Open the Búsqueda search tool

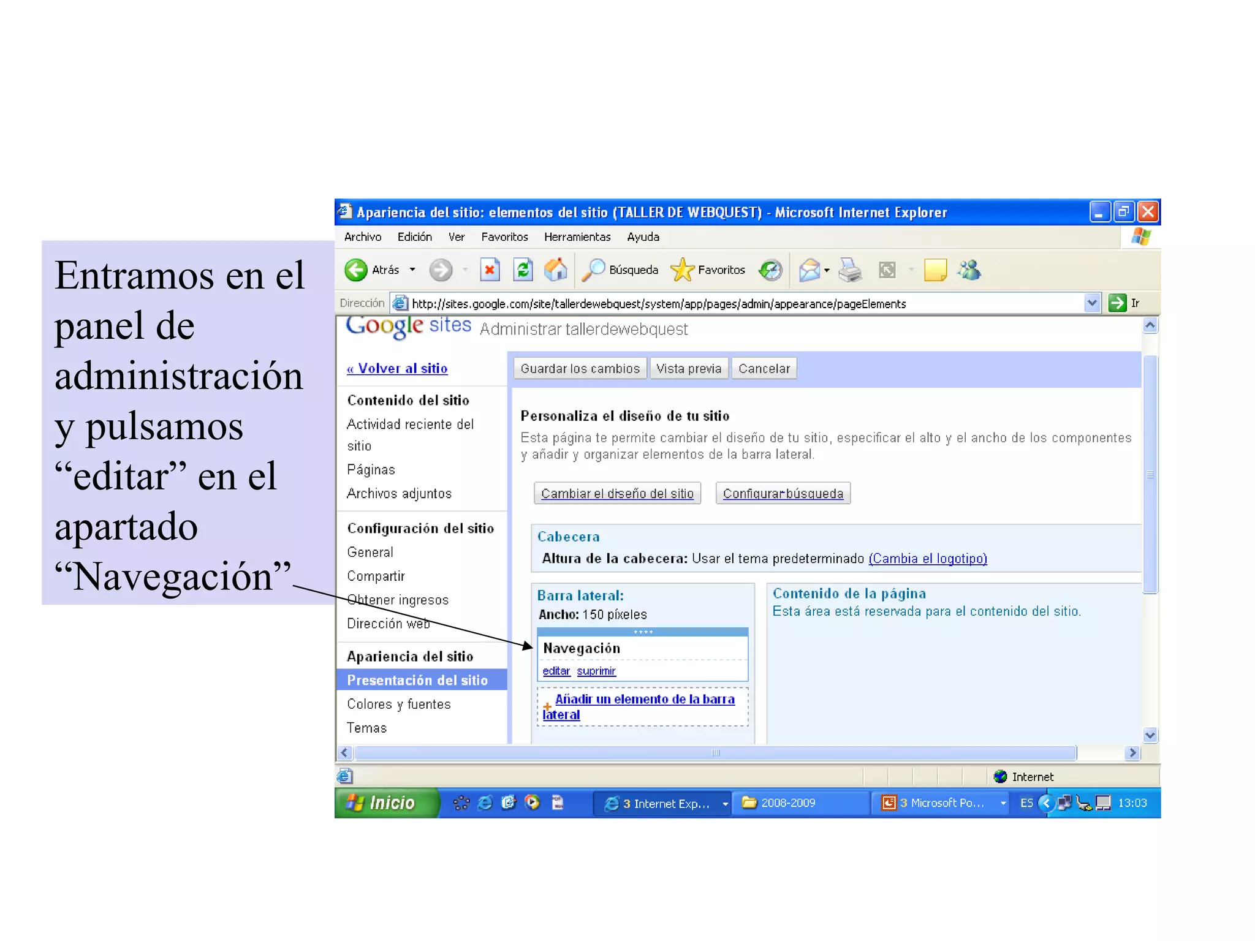(x=620, y=270)
